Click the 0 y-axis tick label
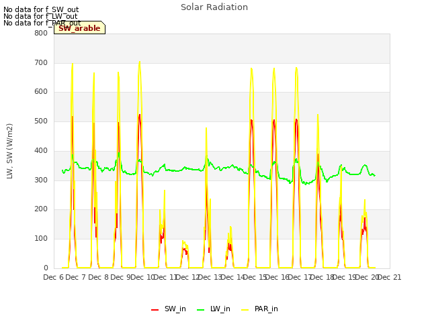 point(46,268)
